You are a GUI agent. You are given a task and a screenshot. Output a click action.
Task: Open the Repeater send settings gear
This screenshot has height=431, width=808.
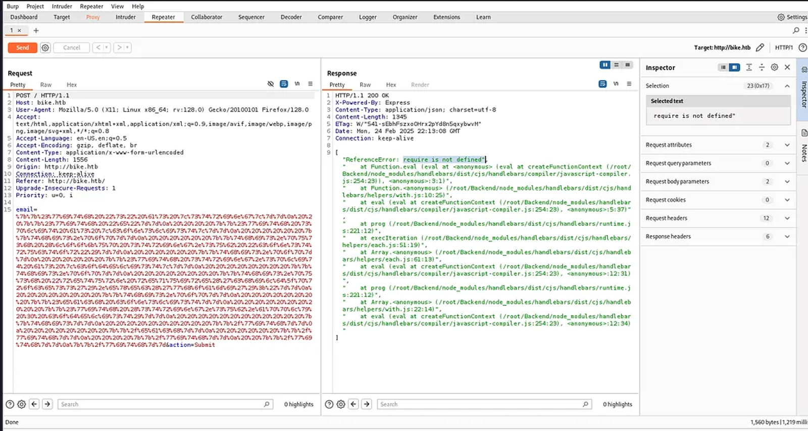(45, 47)
